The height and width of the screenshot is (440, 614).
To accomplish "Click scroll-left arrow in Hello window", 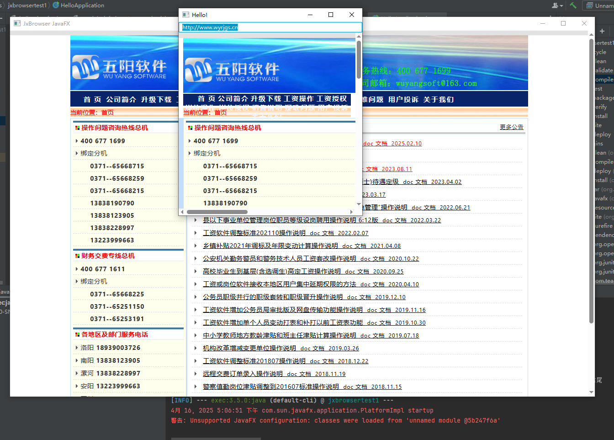I will [x=182, y=212].
